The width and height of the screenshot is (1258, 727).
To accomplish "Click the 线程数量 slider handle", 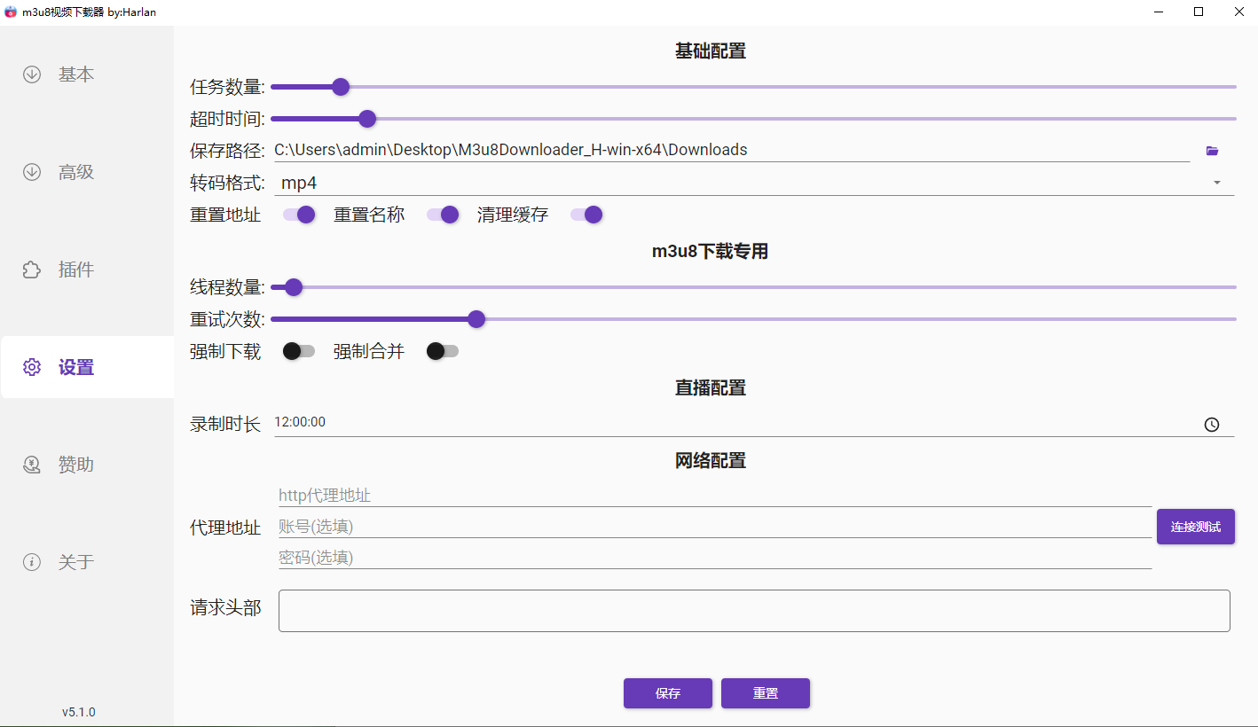I will [x=294, y=287].
